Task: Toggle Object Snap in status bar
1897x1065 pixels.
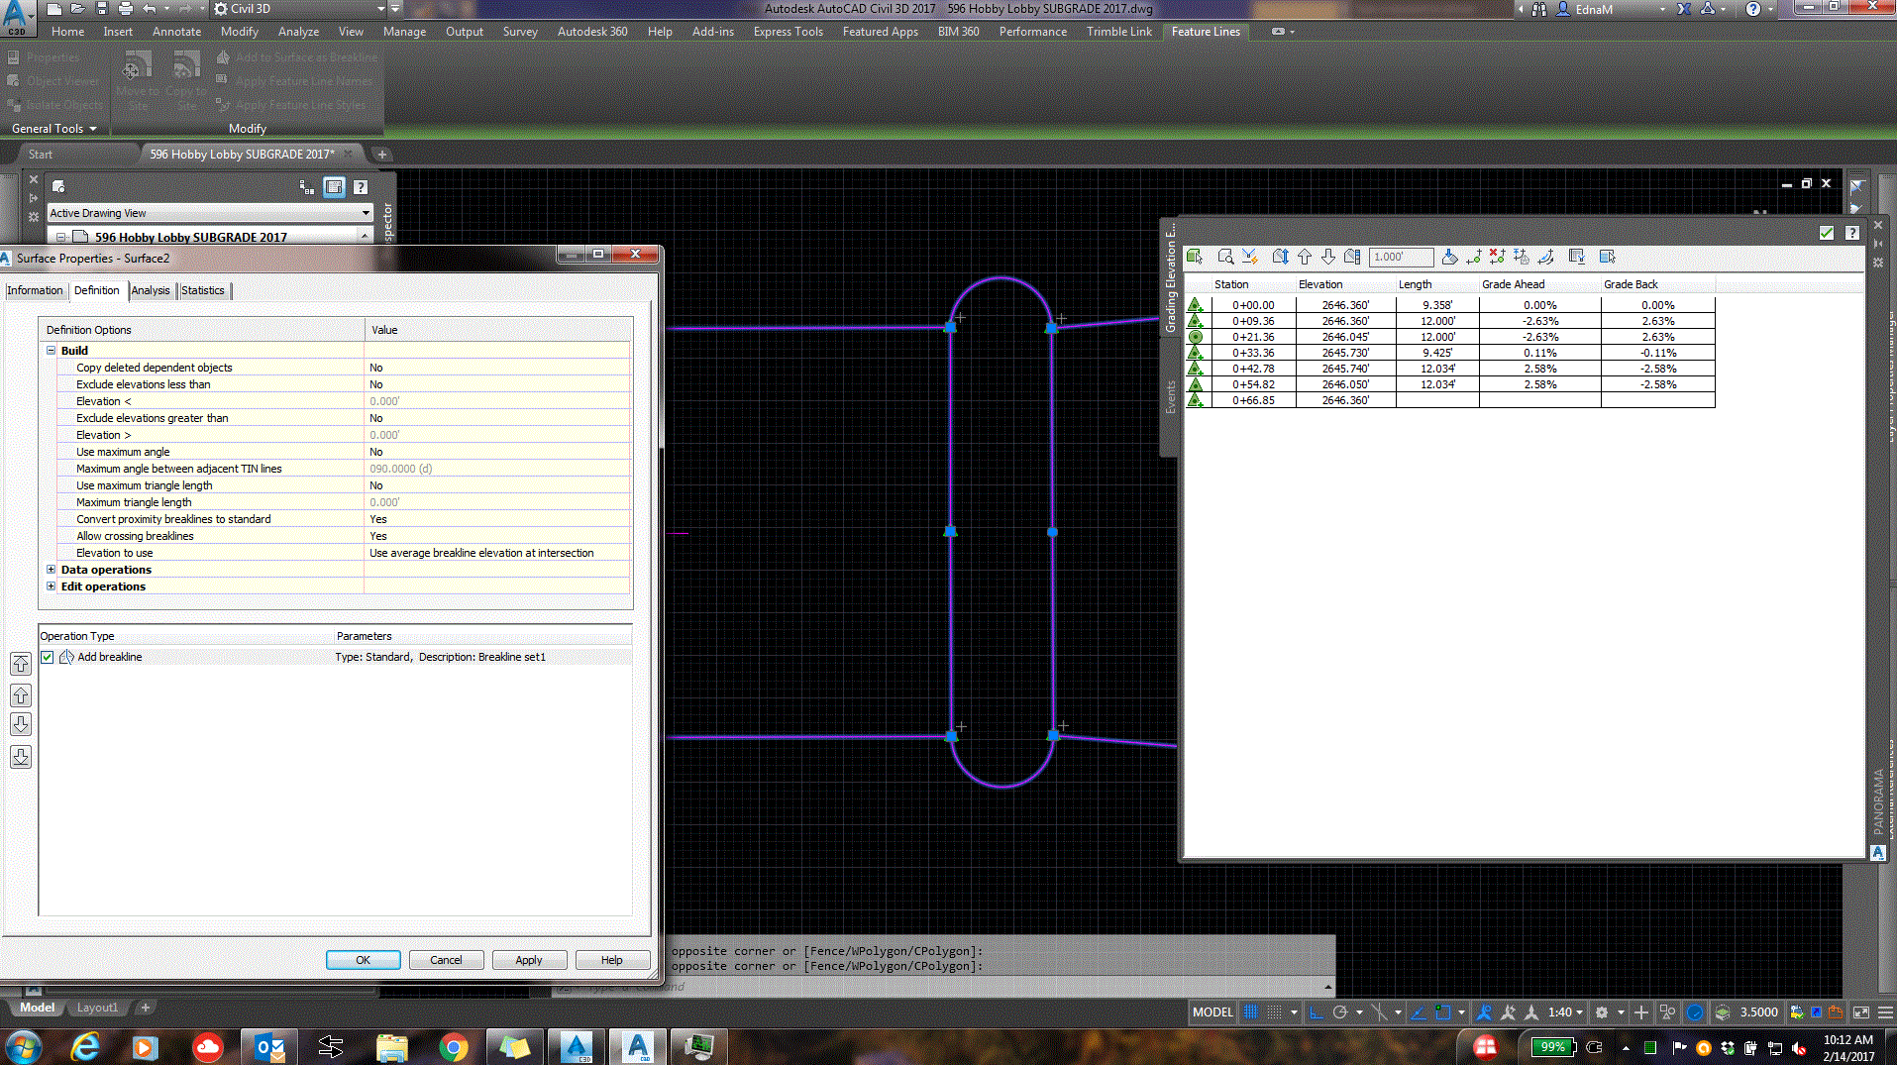Action: 1443,1012
